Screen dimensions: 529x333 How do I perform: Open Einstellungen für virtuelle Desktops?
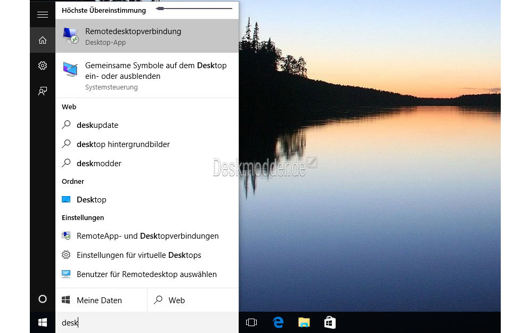(147, 255)
